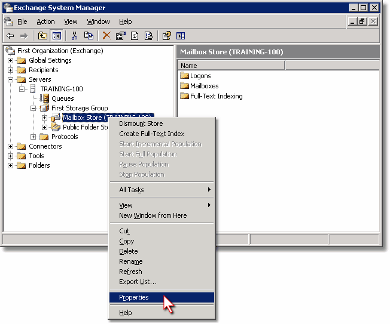Click the Name column header
The height and width of the screenshot is (324, 390).
point(231,66)
